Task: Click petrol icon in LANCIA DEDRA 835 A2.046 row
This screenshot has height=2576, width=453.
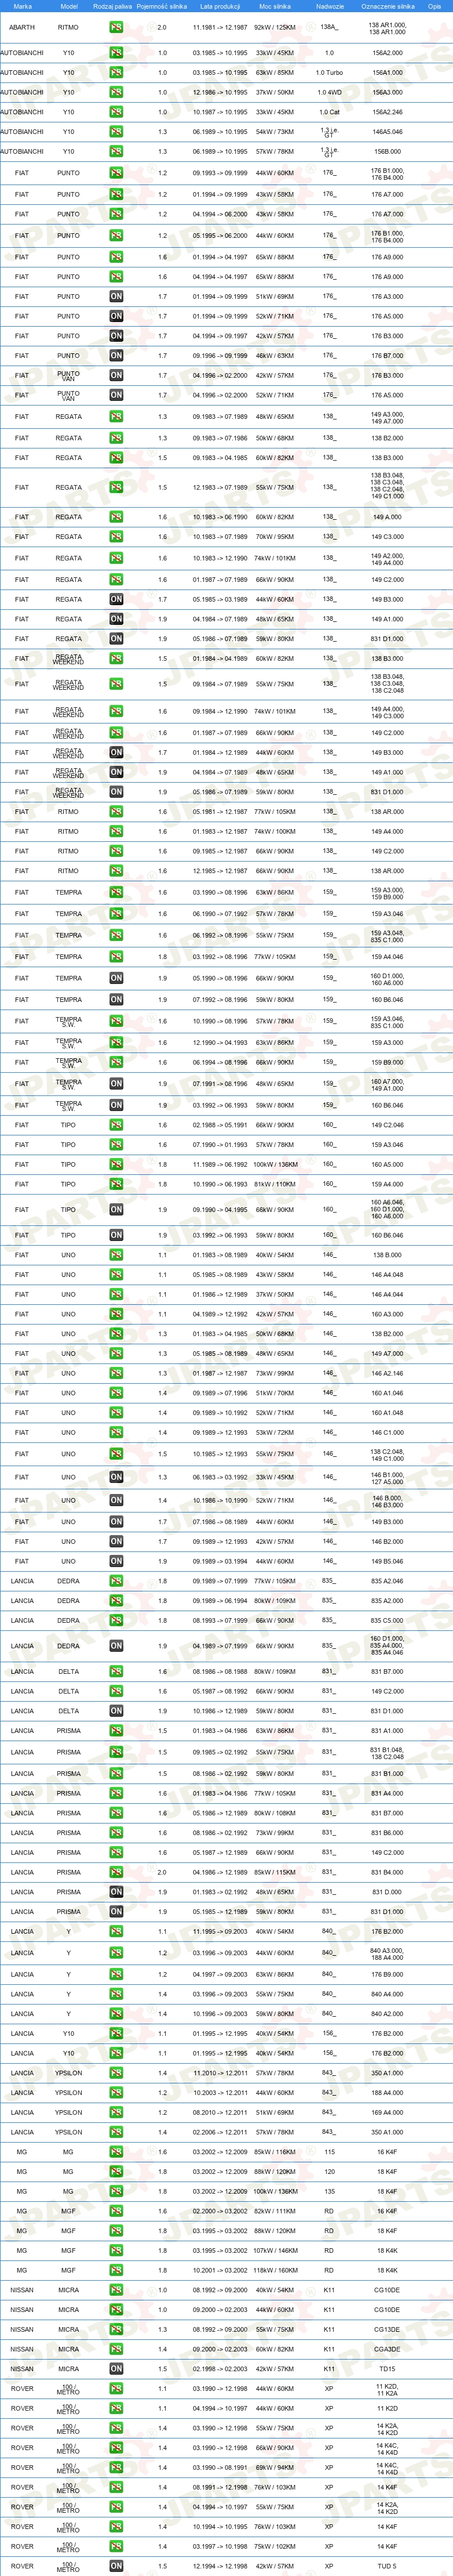Action: click(x=117, y=1581)
